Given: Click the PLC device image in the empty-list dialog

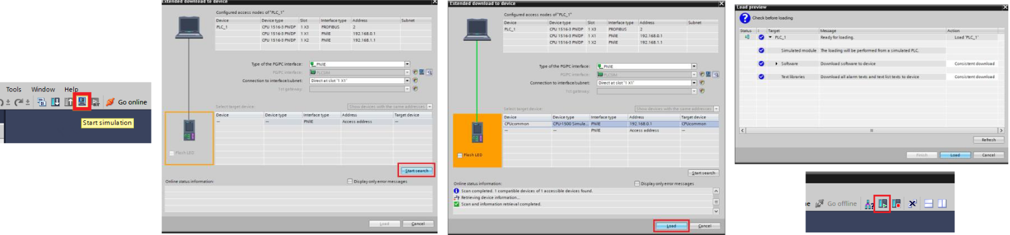Looking at the screenshot, I should point(189,130).
